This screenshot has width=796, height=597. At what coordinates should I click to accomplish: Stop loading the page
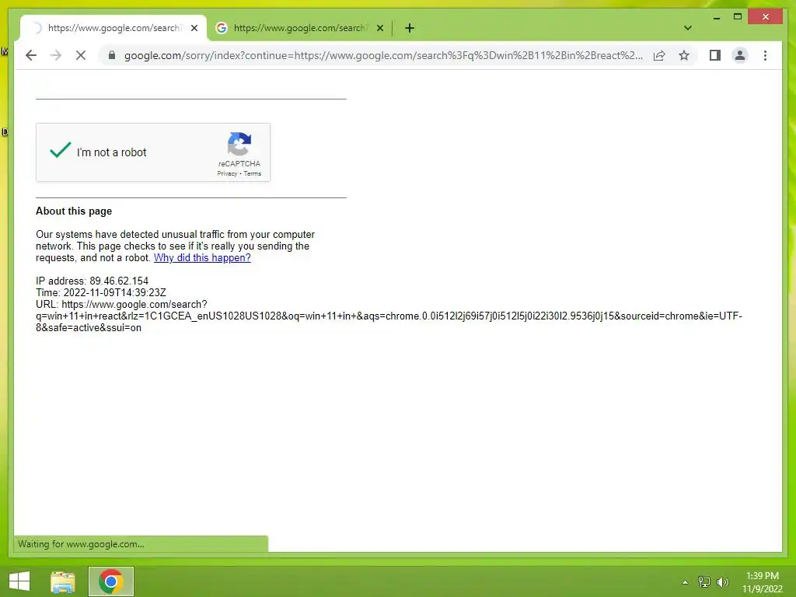pos(81,55)
